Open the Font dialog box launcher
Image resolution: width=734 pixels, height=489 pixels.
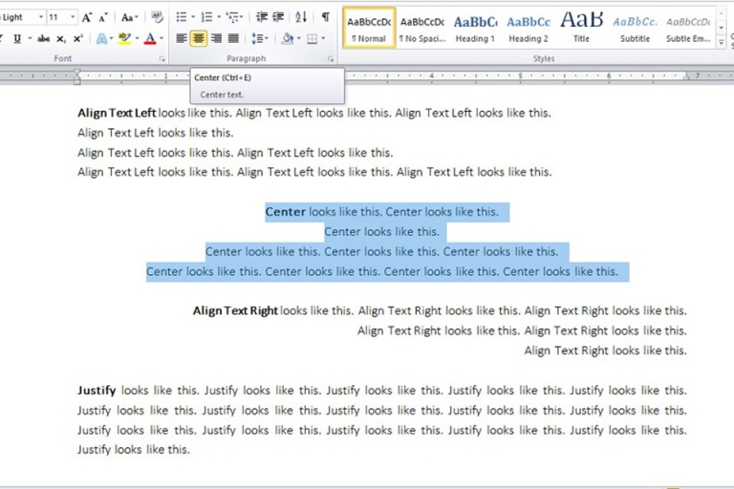point(162,59)
